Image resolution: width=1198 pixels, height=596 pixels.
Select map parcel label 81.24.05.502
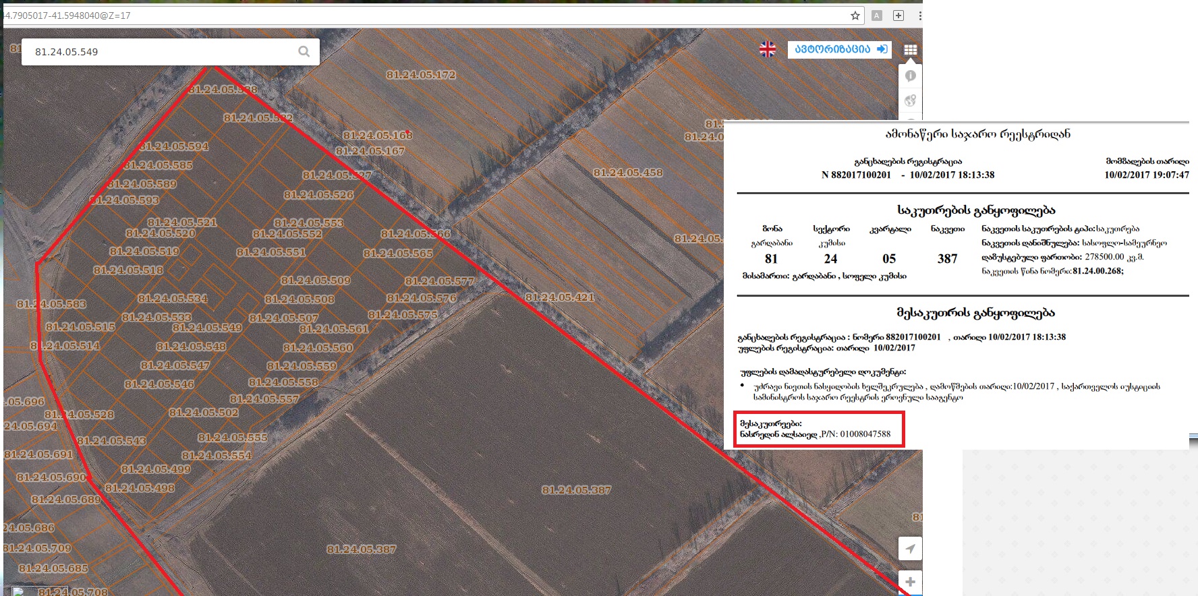point(204,413)
